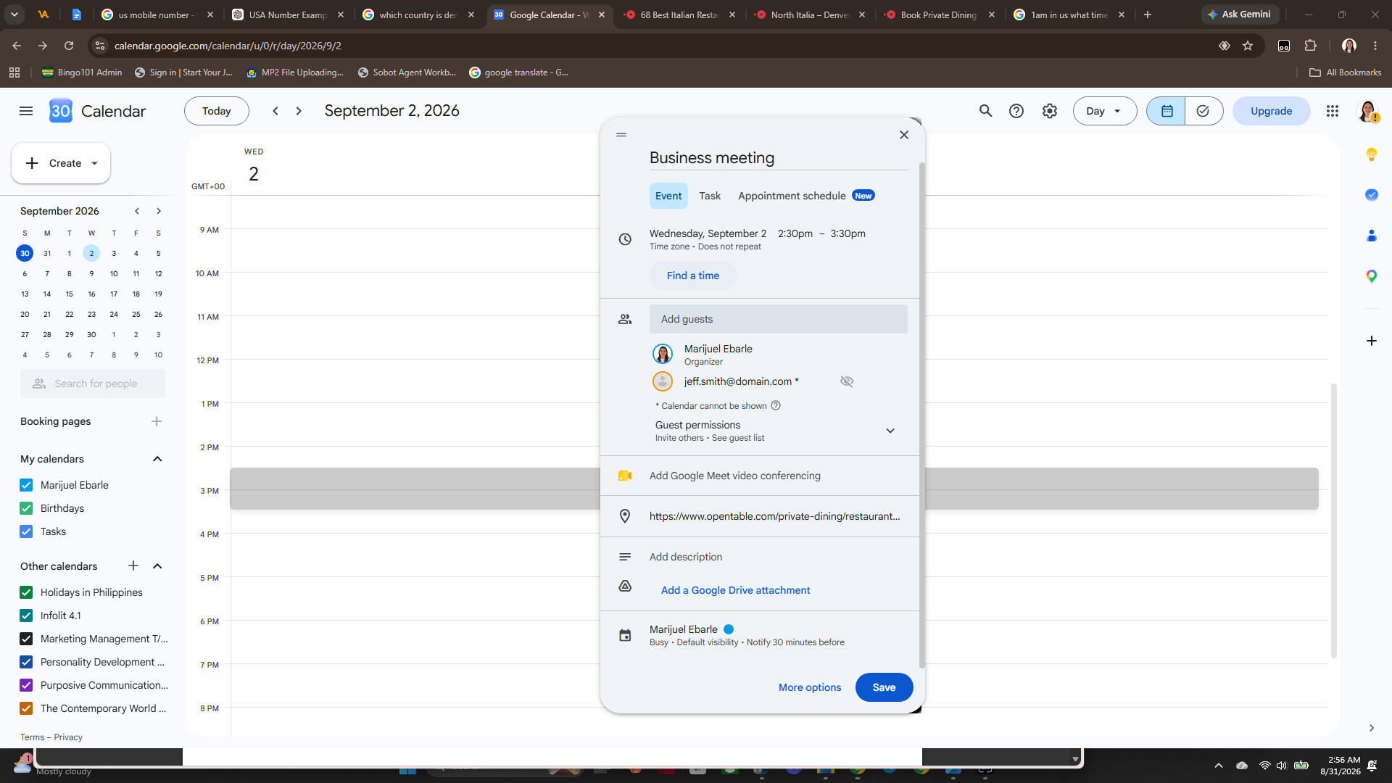Image resolution: width=1392 pixels, height=783 pixels.
Task: Click the Search for people field
Action: click(93, 384)
